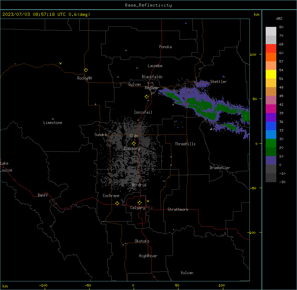The width and height of the screenshot is (297, 290).
Task: Click the slate purple 0-10 dBZ legend swatch
Action: 271,160
